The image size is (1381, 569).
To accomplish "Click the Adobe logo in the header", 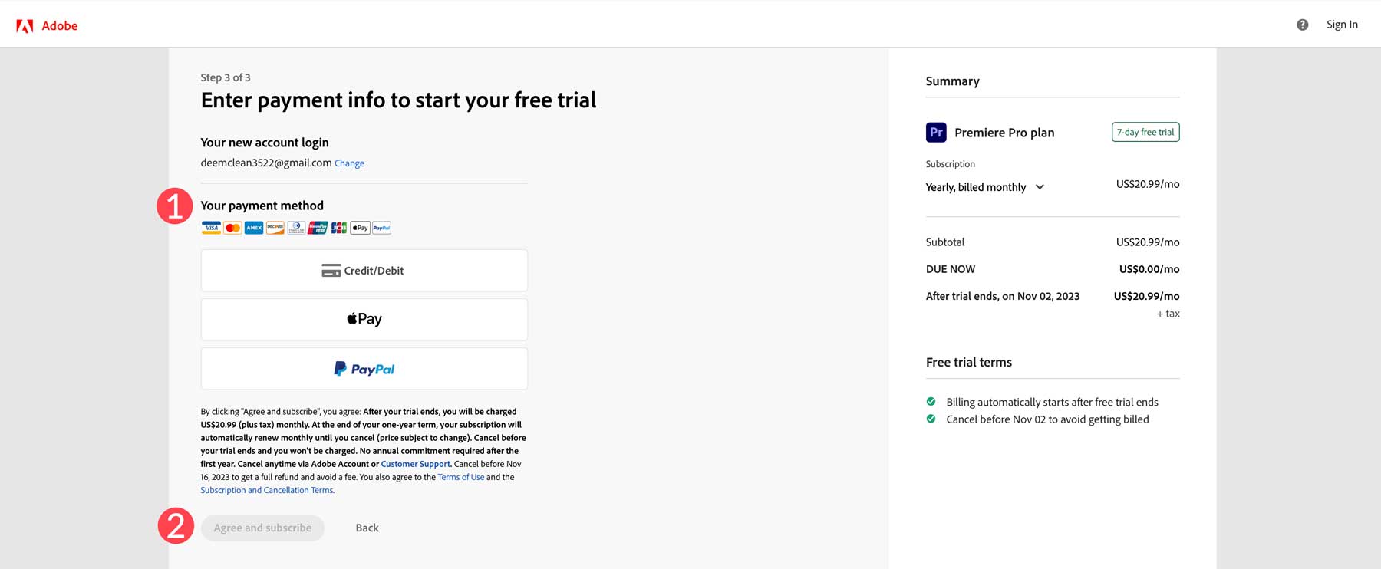I will tap(47, 26).
